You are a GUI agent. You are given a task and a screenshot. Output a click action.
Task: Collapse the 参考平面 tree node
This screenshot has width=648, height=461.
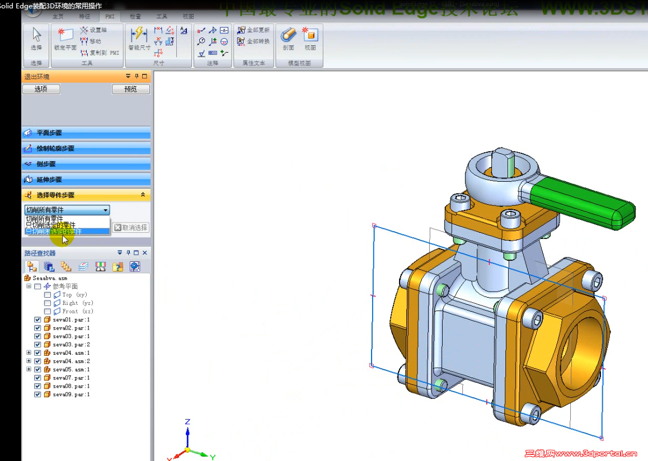coord(29,286)
